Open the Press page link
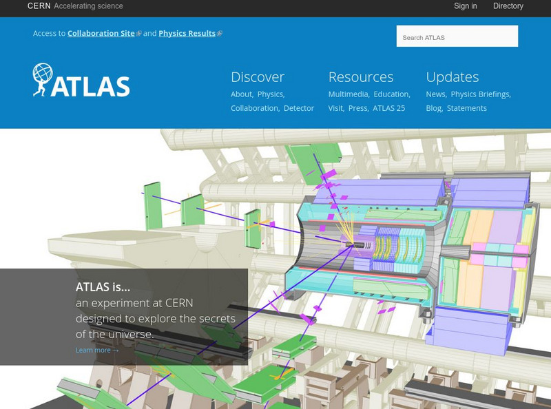 (357, 108)
